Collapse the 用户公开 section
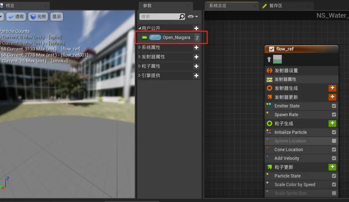The height and width of the screenshot is (202, 349). pos(140,28)
